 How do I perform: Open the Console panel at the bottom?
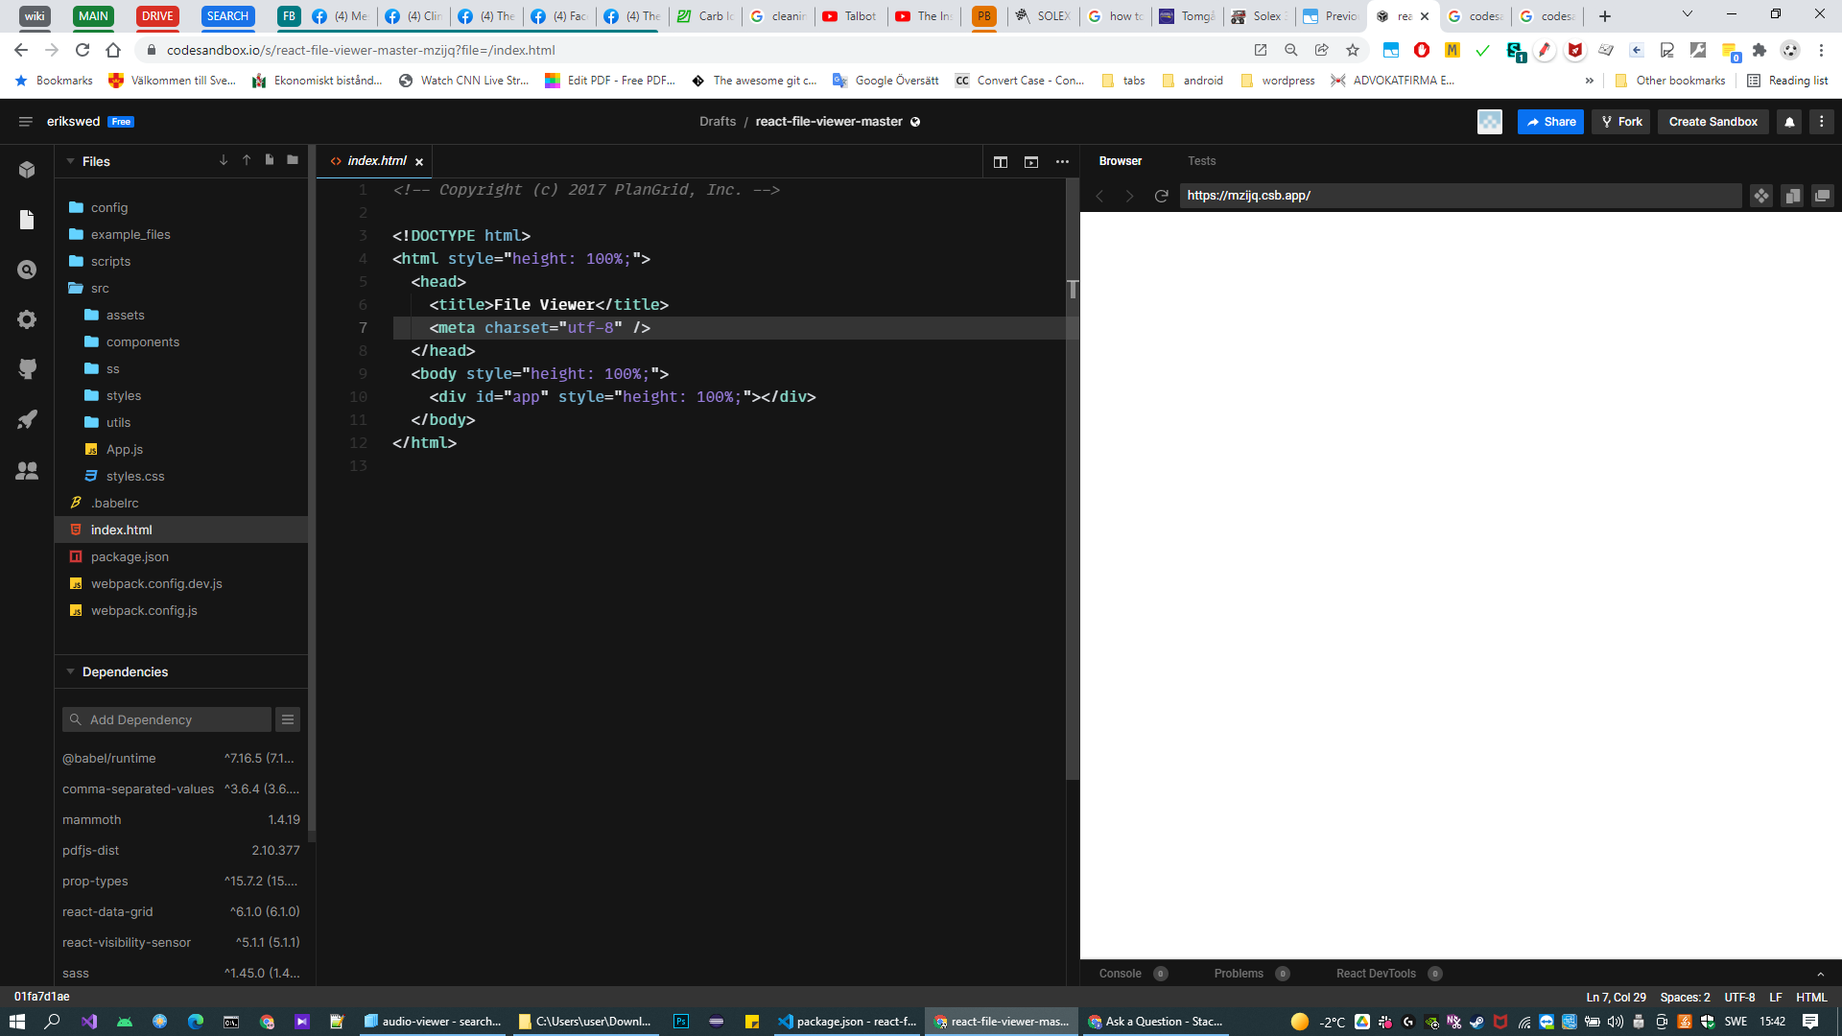point(1120,973)
